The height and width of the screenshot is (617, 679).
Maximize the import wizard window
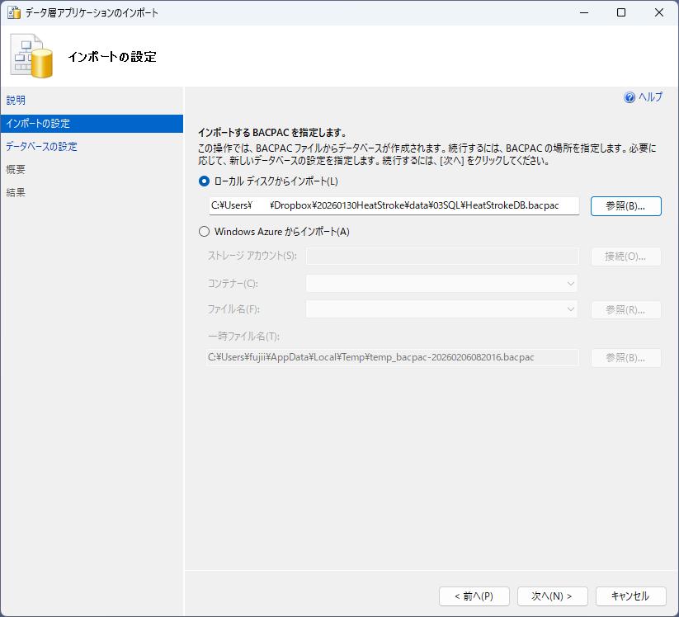[621, 13]
